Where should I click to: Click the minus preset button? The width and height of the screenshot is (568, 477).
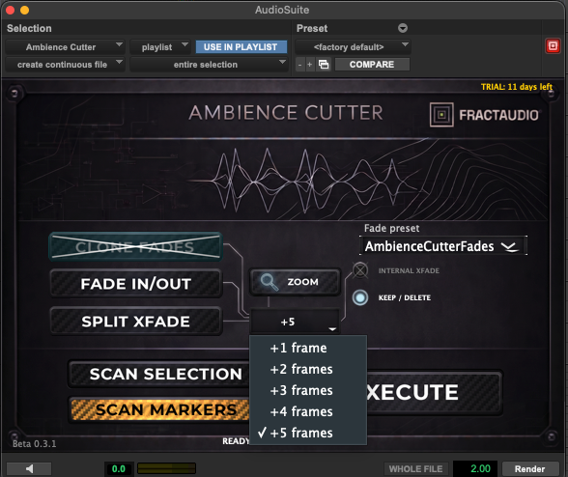tap(299, 65)
